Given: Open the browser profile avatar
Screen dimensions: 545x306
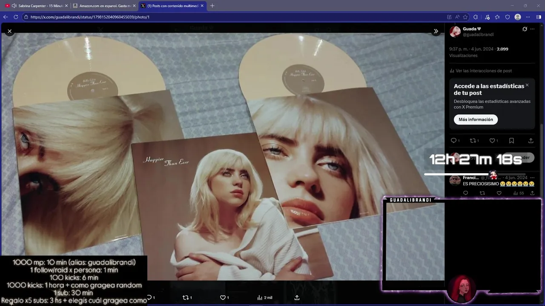Looking at the screenshot, I should click(518, 17).
